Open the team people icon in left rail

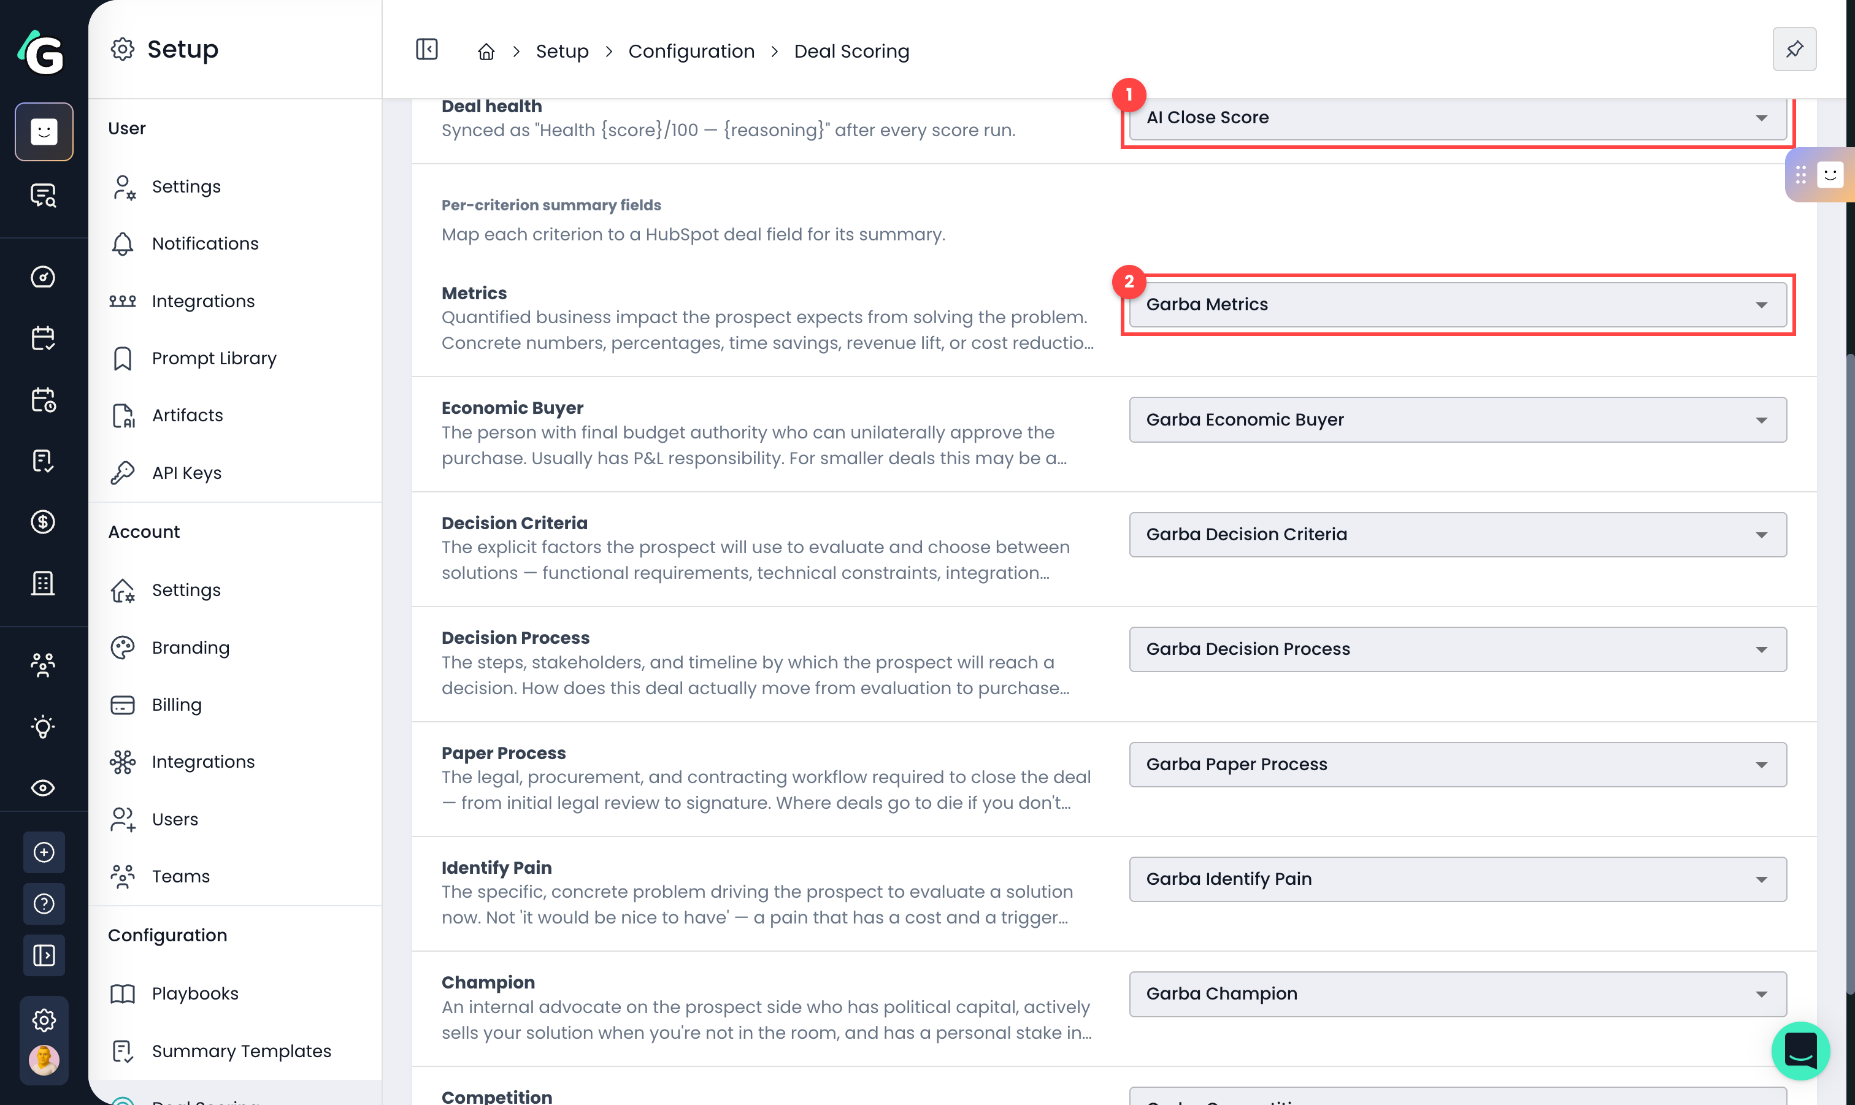(x=43, y=665)
